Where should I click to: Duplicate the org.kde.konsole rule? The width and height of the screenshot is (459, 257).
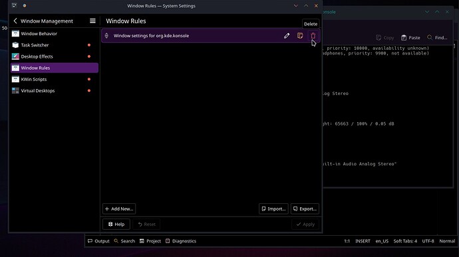(x=300, y=36)
